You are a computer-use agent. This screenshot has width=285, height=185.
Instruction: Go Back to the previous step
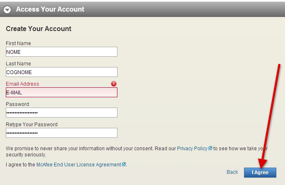coord(232,172)
